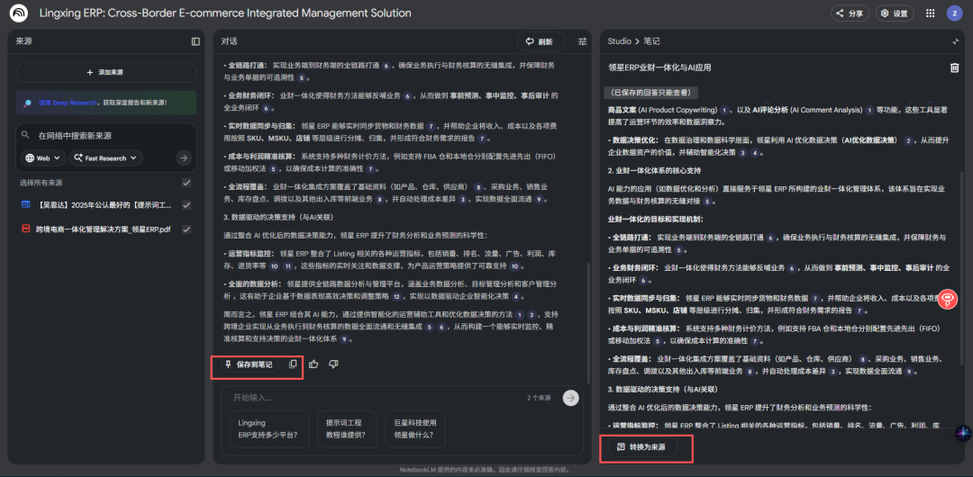Click the 2 个来源 count label
This screenshot has width=973, height=477.
click(539, 398)
